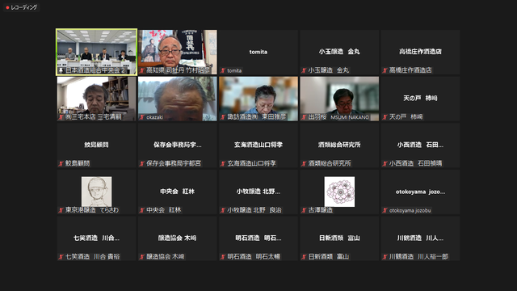This screenshot has height=291, width=517.
Task: Click the centered '醸造協会 木﨑' name
Action: click(178, 238)
